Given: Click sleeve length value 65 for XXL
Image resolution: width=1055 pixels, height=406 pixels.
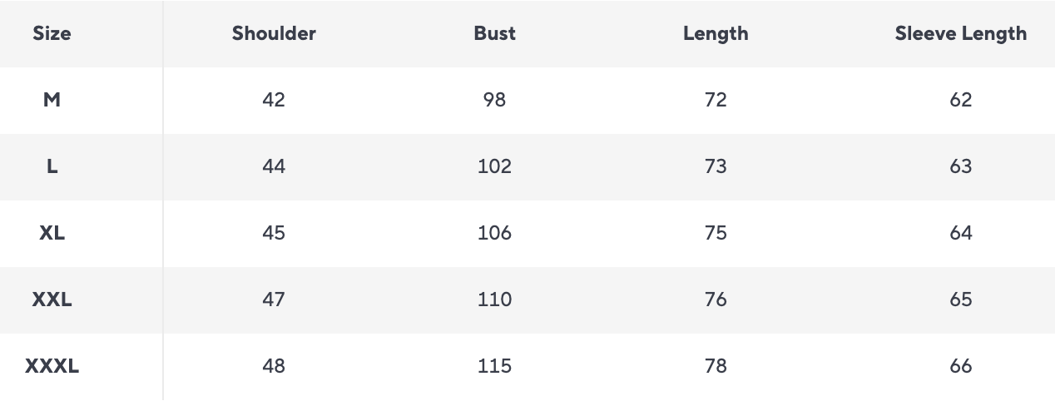Looking at the screenshot, I should click(x=960, y=300).
